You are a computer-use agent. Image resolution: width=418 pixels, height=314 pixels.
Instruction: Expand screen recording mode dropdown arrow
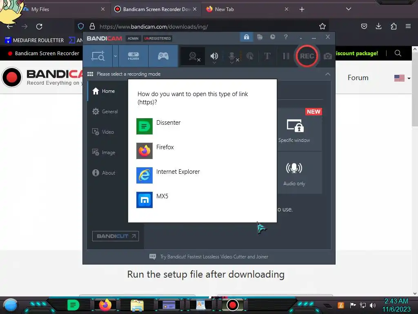tap(116, 56)
